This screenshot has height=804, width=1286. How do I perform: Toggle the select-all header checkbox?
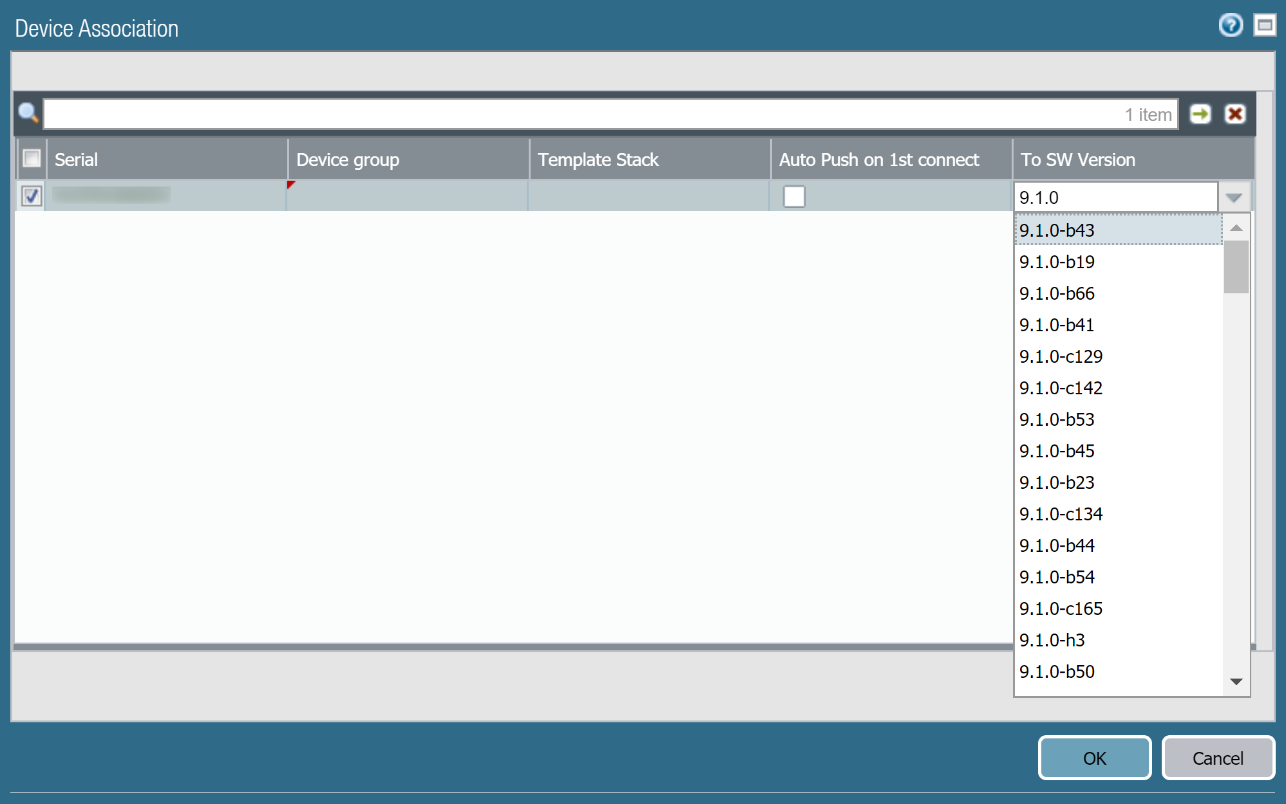(32, 158)
